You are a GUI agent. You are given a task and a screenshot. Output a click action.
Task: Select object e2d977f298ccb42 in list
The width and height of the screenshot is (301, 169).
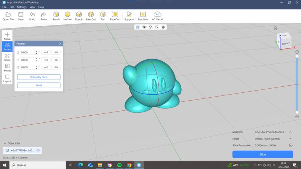23,151
